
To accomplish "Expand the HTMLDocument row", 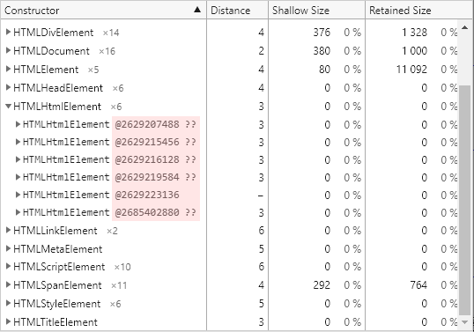I will click(9, 50).
